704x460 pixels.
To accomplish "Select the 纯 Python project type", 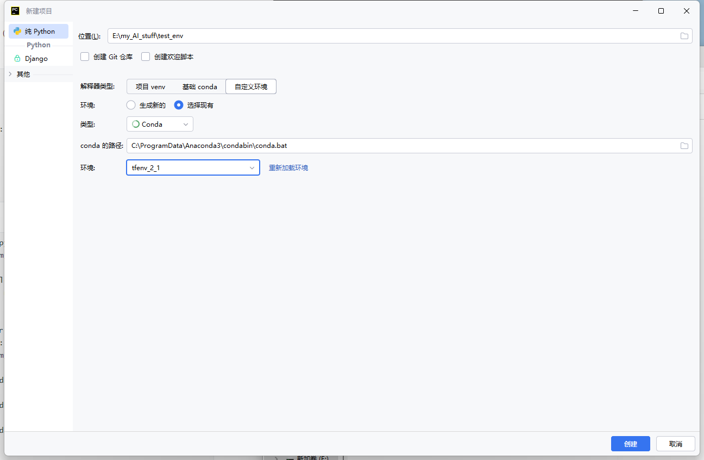I will pyautogui.click(x=39, y=32).
